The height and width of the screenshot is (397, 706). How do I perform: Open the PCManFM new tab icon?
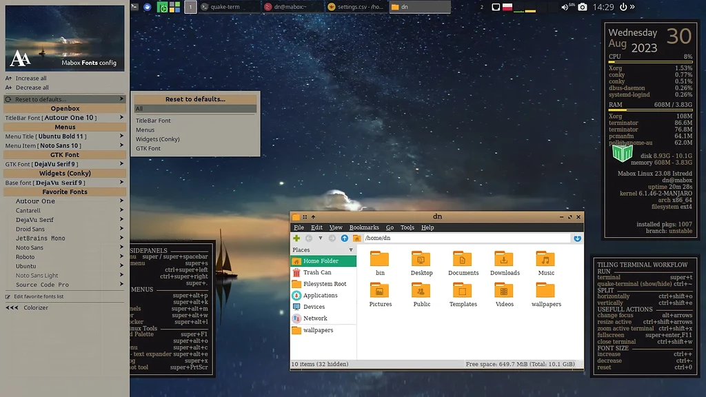pos(295,239)
